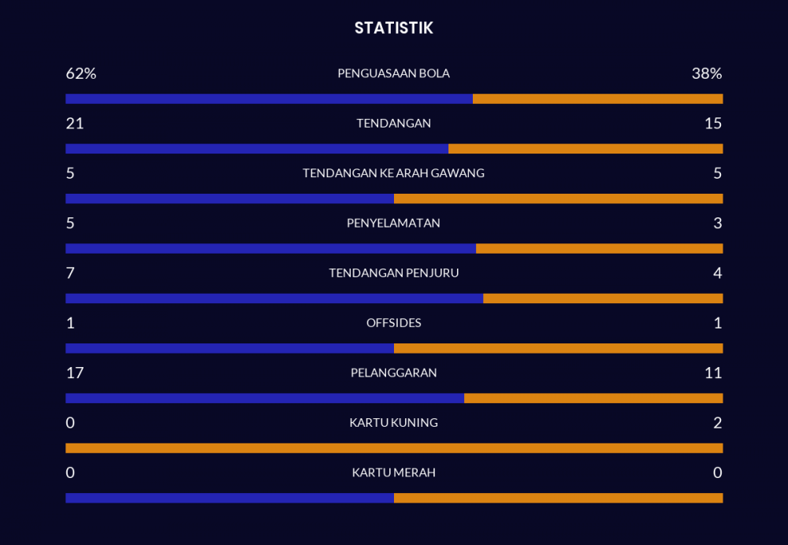Click the orange part of the Tendangan bar
788x545 pixels.
pos(585,149)
